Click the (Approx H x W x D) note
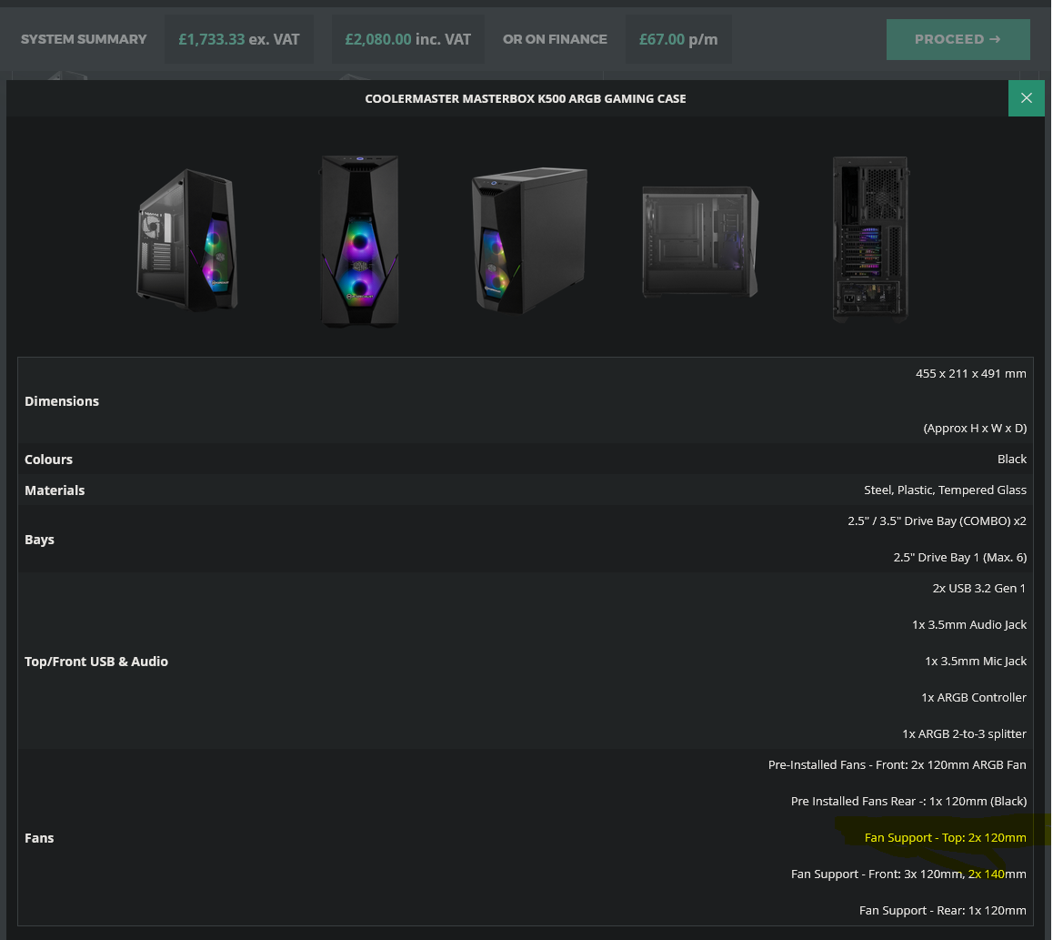1063x940 pixels. click(975, 428)
